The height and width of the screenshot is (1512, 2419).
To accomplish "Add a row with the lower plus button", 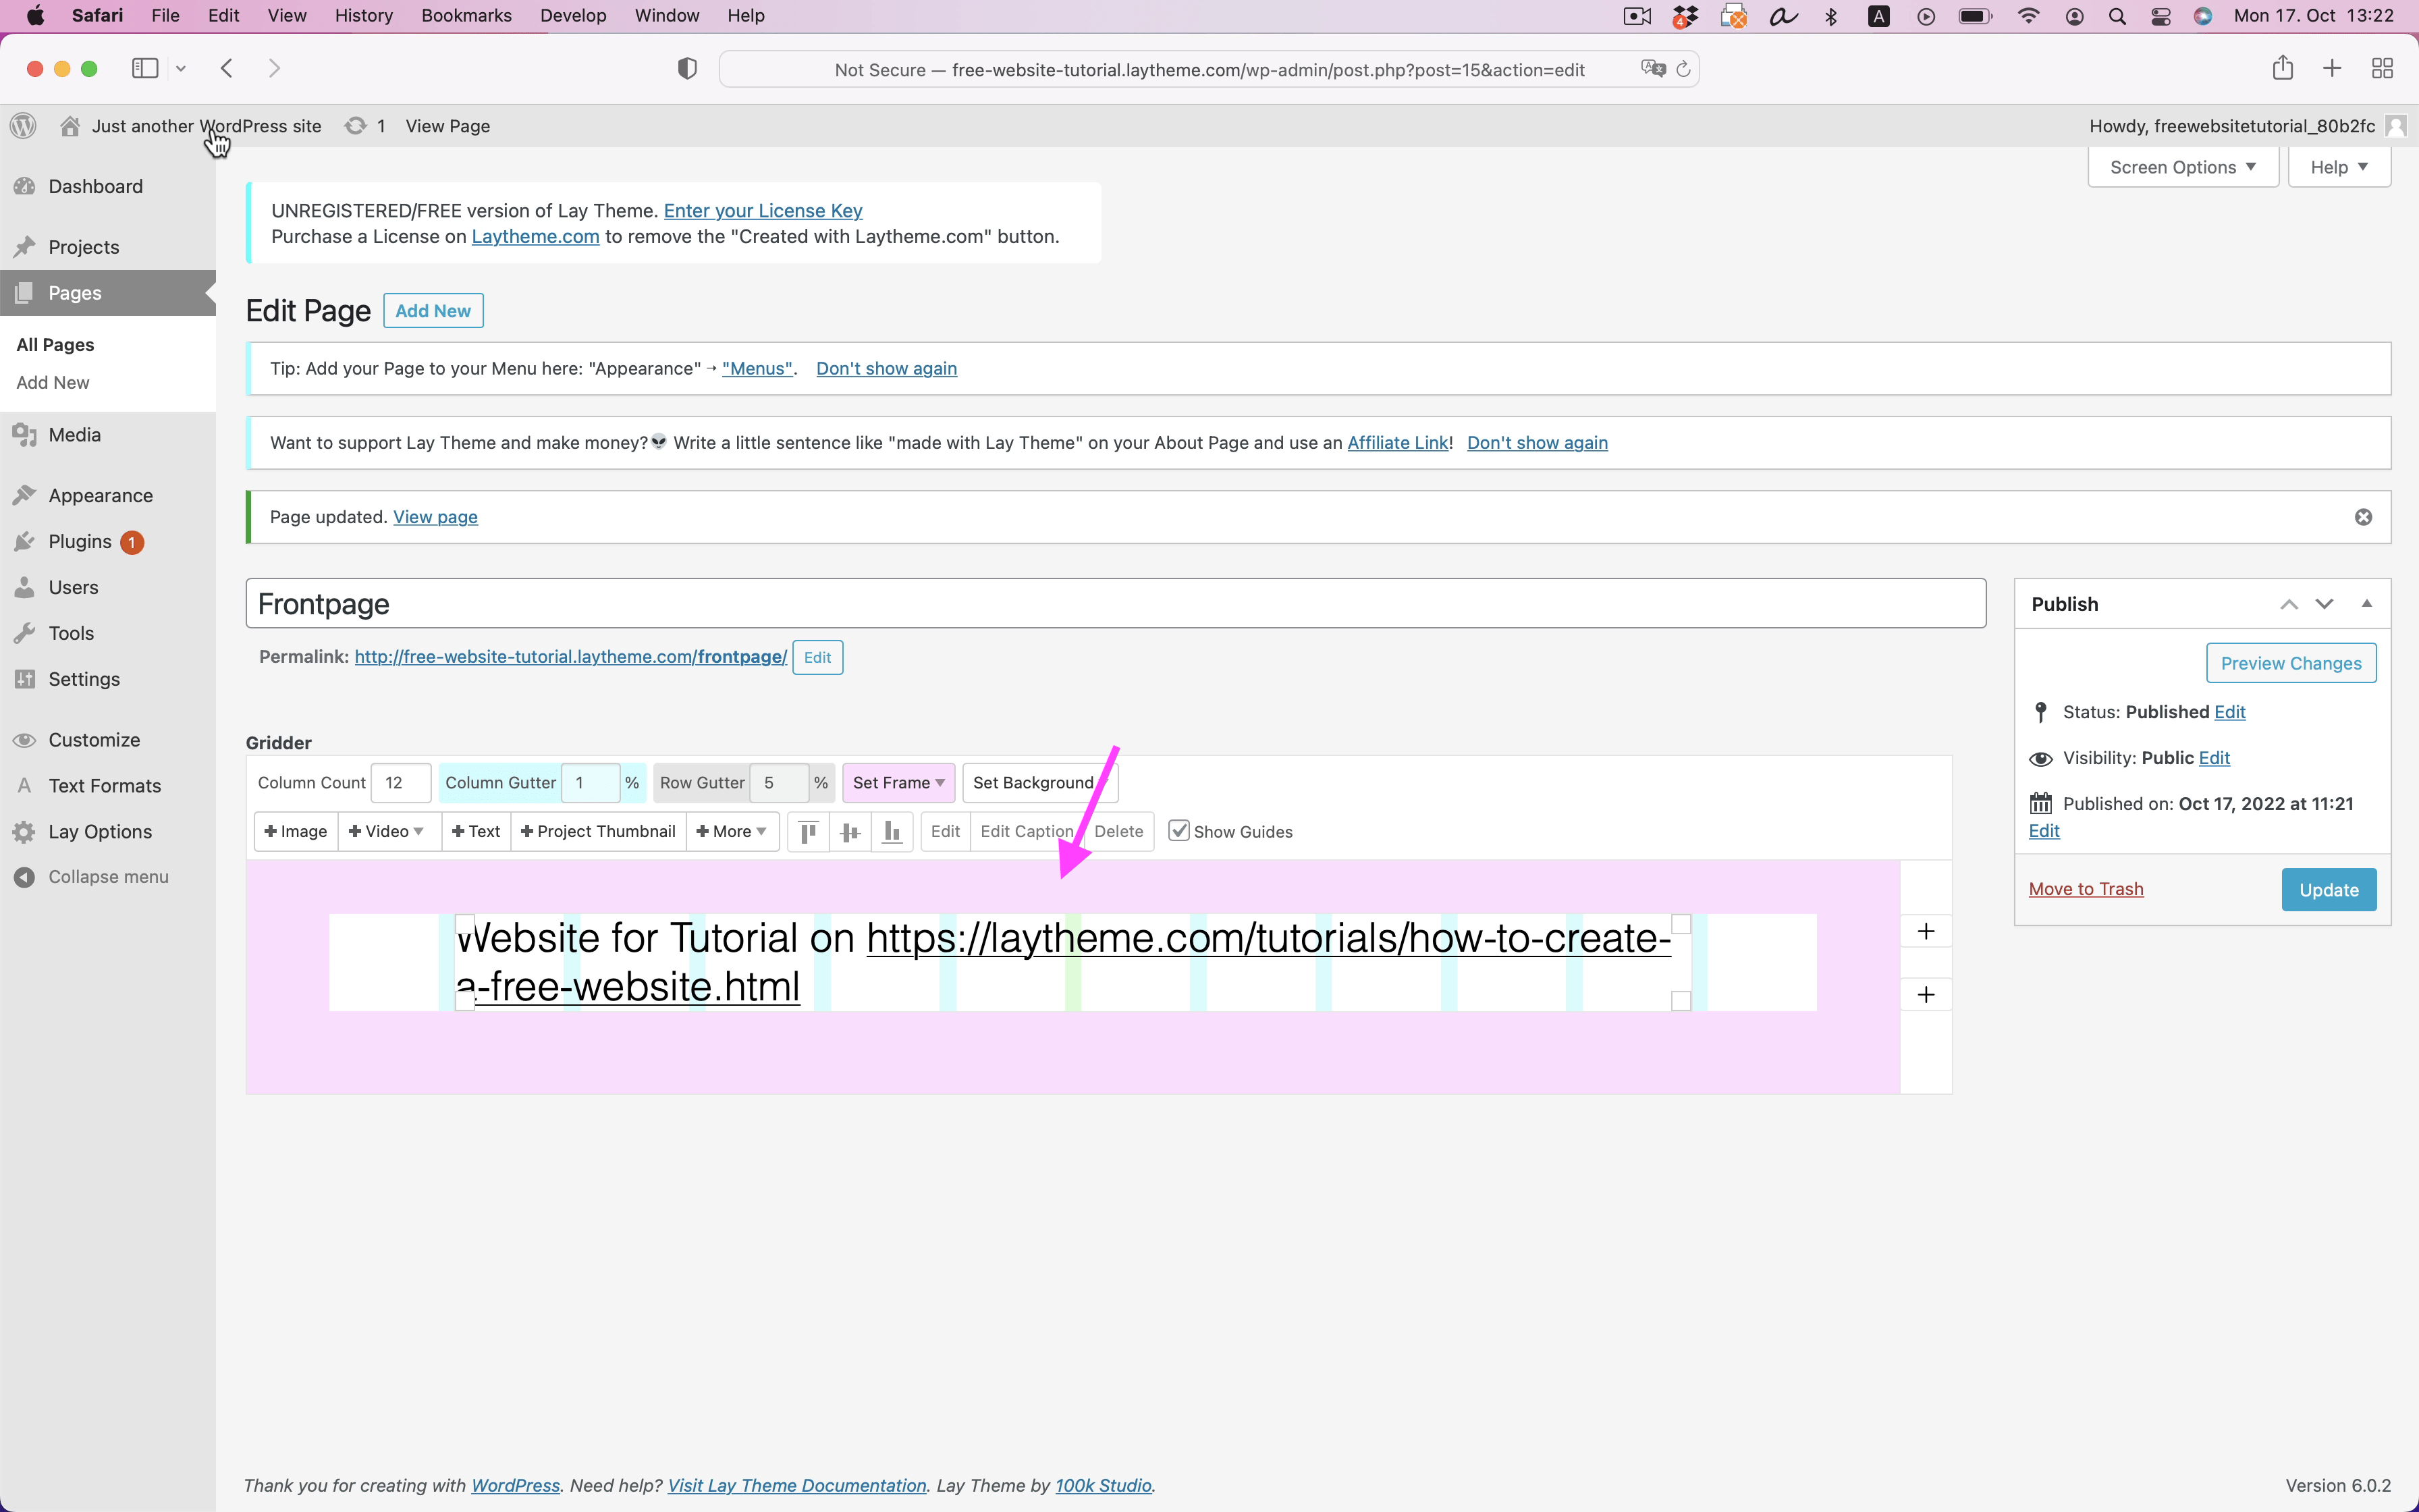I will (1926, 994).
